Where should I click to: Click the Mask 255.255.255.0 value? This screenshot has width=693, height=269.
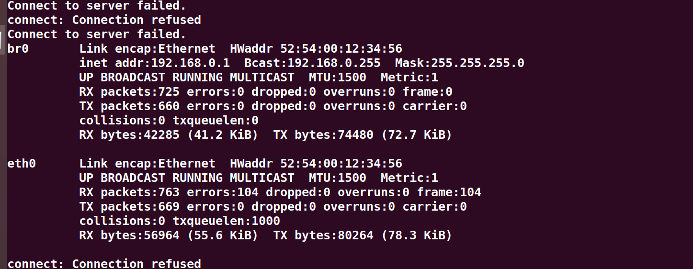pyautogui.click(x=460, y=63)
